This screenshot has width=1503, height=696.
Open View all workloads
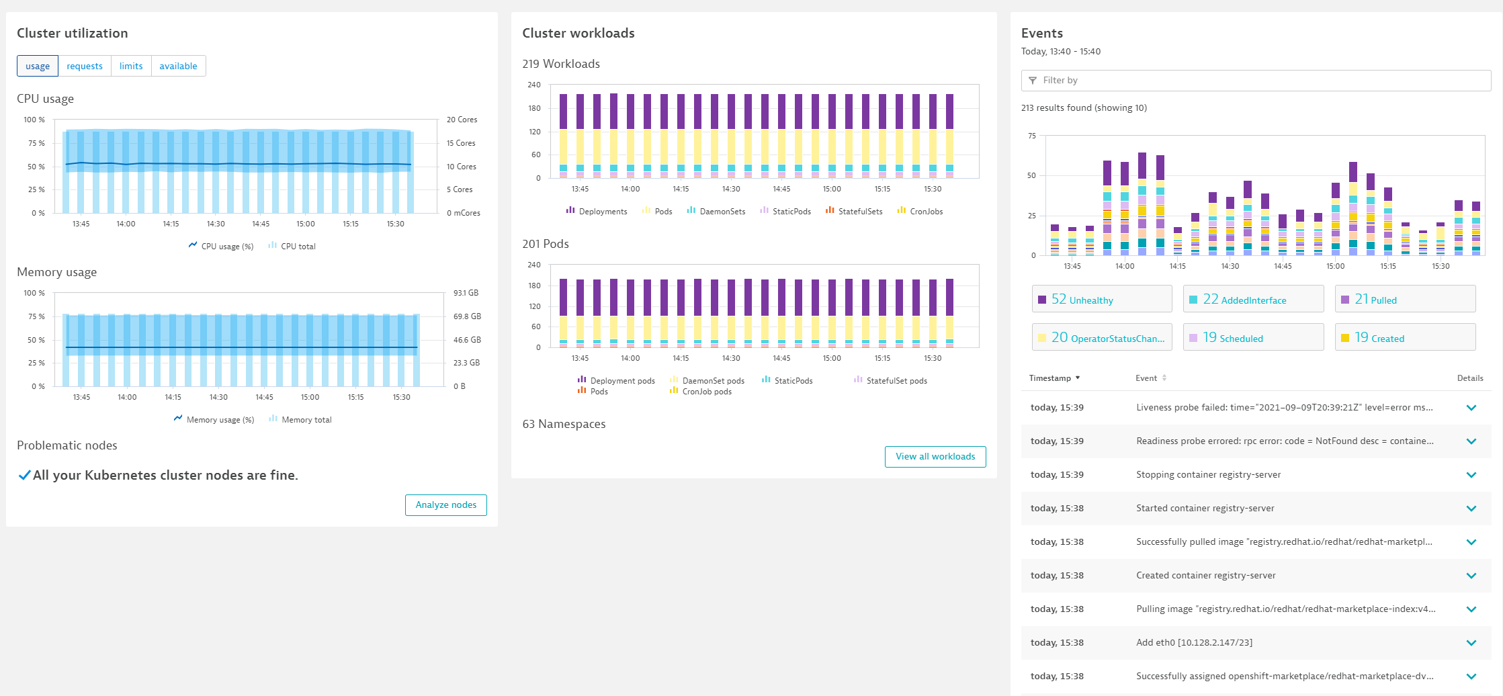point(935,456)
